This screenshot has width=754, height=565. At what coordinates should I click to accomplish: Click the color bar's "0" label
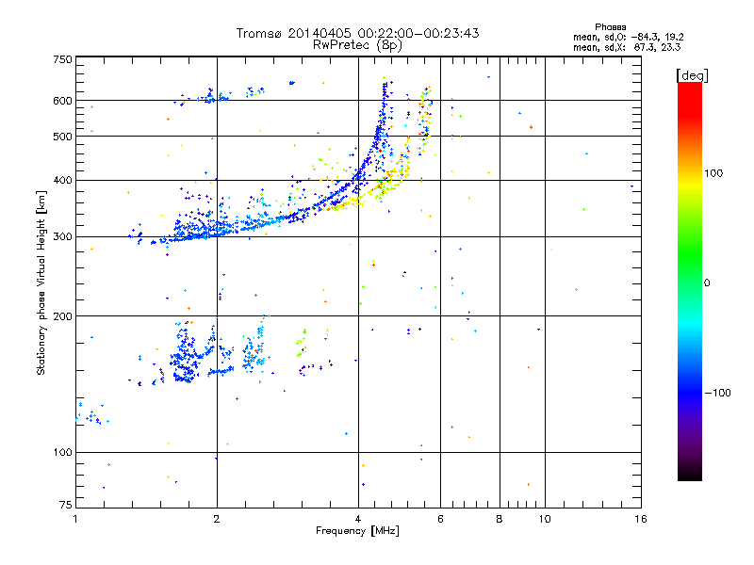[x=707, y=282]
